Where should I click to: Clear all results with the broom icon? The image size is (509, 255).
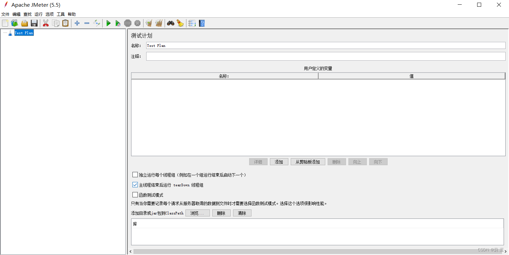click(159, 23)
